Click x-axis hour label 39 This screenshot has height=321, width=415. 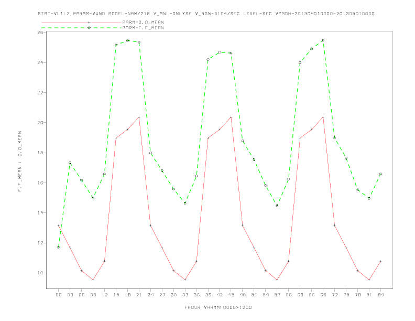pyautogui.click(x=208, y=295)
